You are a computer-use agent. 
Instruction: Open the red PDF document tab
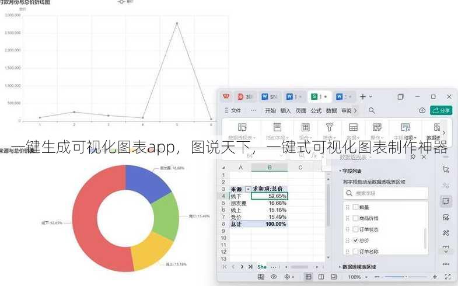tap(245, 97)
